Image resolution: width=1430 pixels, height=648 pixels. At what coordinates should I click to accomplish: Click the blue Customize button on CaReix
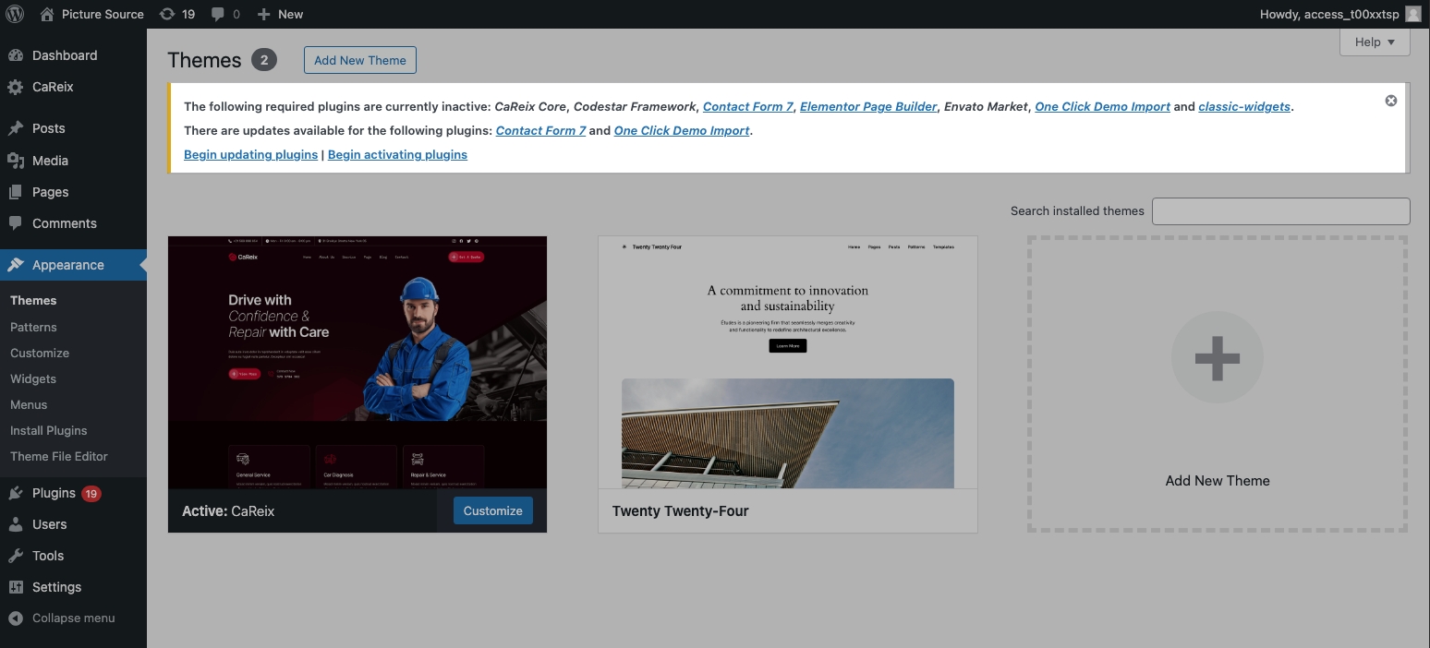pos(492,510)
